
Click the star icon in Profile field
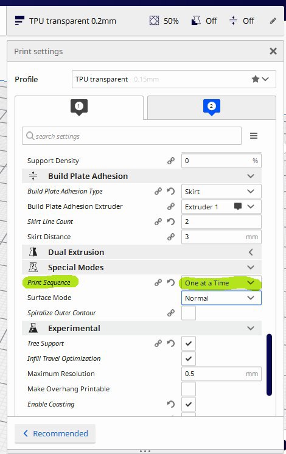click(x=256, y=79)
